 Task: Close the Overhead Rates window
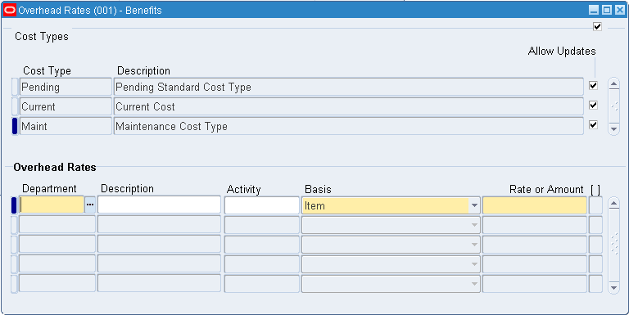620,10
